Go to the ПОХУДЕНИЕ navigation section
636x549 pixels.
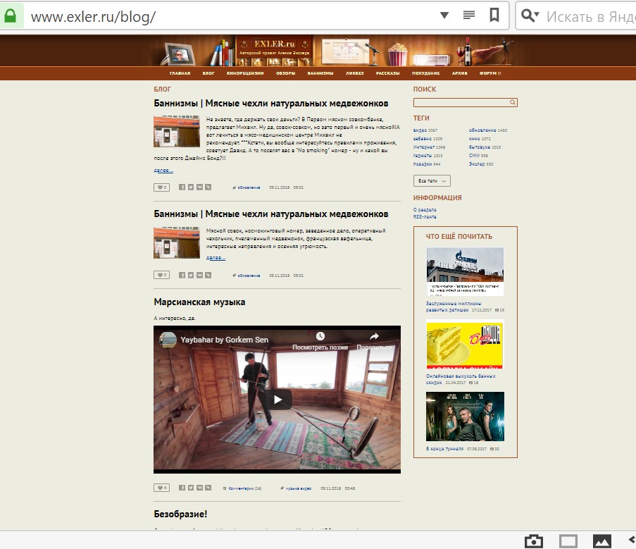(x=425, y=73)
